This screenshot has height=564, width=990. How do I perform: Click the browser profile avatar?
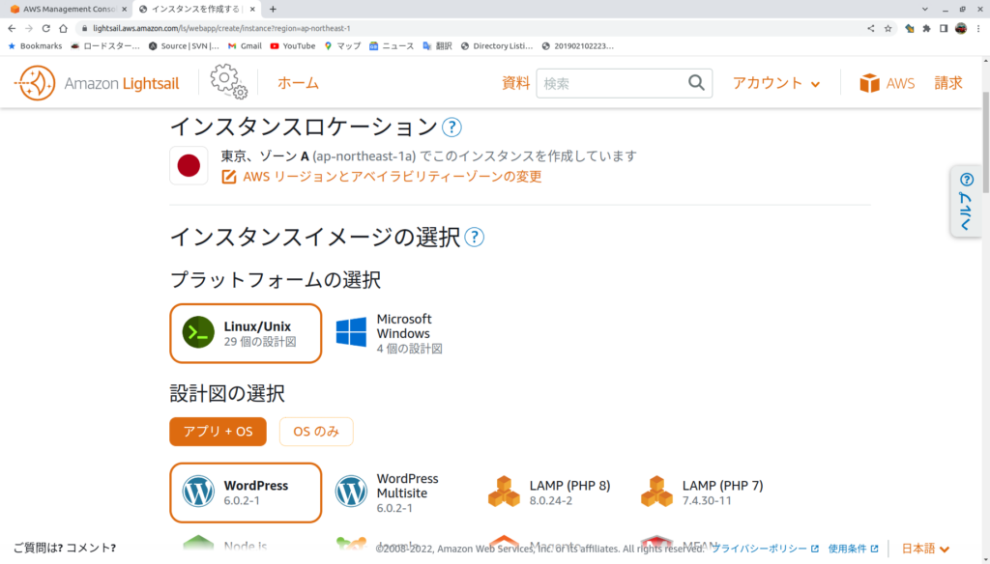click(x=961, y=28)
